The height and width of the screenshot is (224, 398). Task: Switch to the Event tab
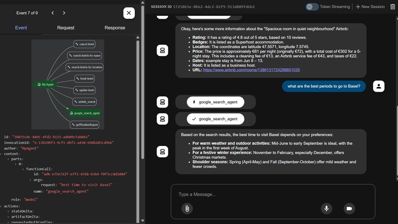click(21, 28)
